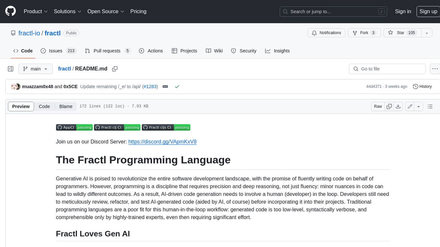Open the edit options dropdown arrow
This screenshot has width=440, height=247.
click(419, 106)
